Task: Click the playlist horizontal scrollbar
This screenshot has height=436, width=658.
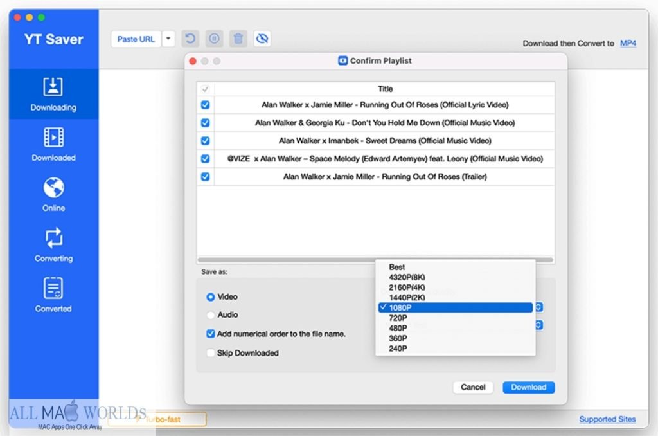Action: tap(375, 260)
